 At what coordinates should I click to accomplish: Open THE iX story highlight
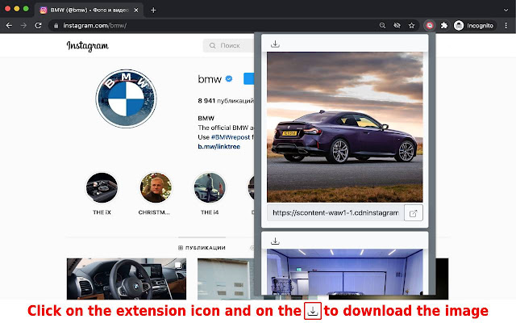pos(102,188)
